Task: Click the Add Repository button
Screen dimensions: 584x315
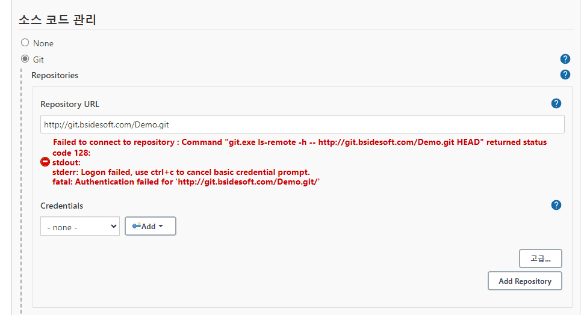Action: point(525,281)
